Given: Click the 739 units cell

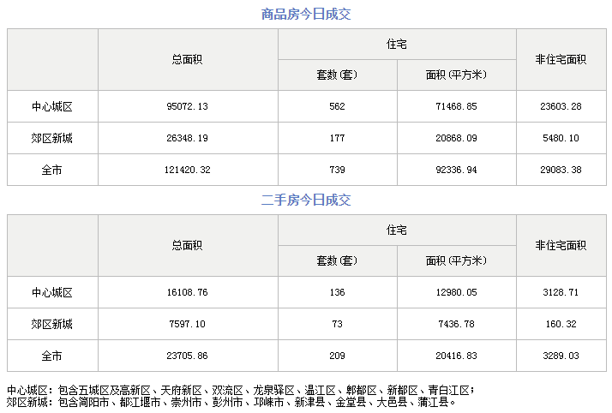Looking at the screenshot, I should coord(337,170).
